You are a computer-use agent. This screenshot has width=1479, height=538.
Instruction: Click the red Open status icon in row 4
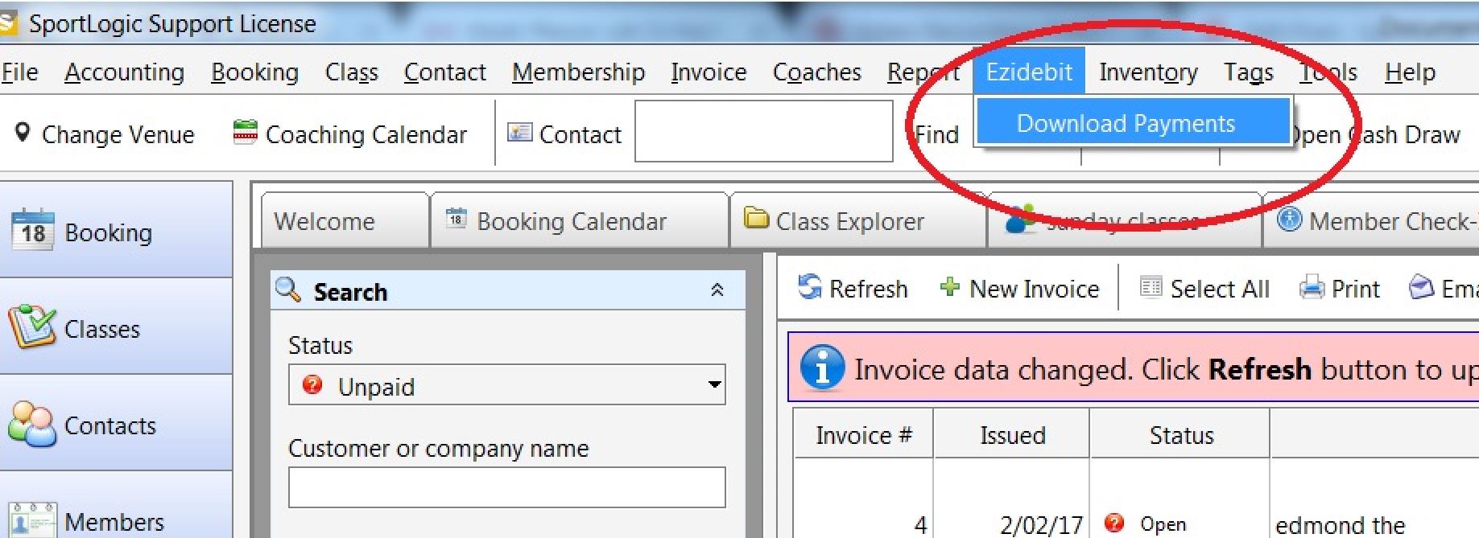coord(1114,524)
